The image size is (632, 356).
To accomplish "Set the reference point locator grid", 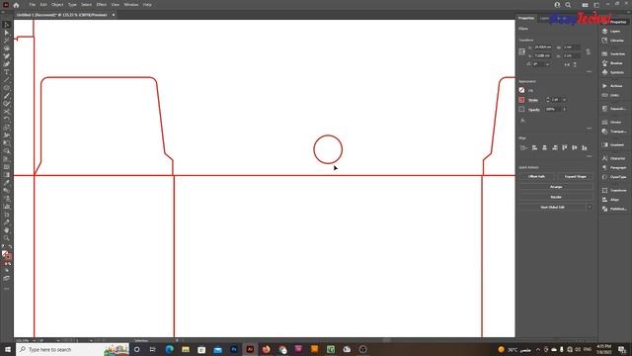I will tap(522, 51).
